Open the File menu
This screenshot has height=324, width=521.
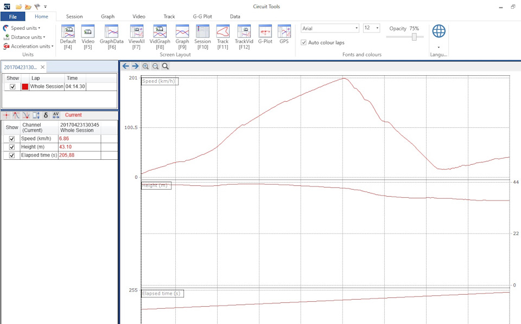pyautogui.click(x=13, y=17)
